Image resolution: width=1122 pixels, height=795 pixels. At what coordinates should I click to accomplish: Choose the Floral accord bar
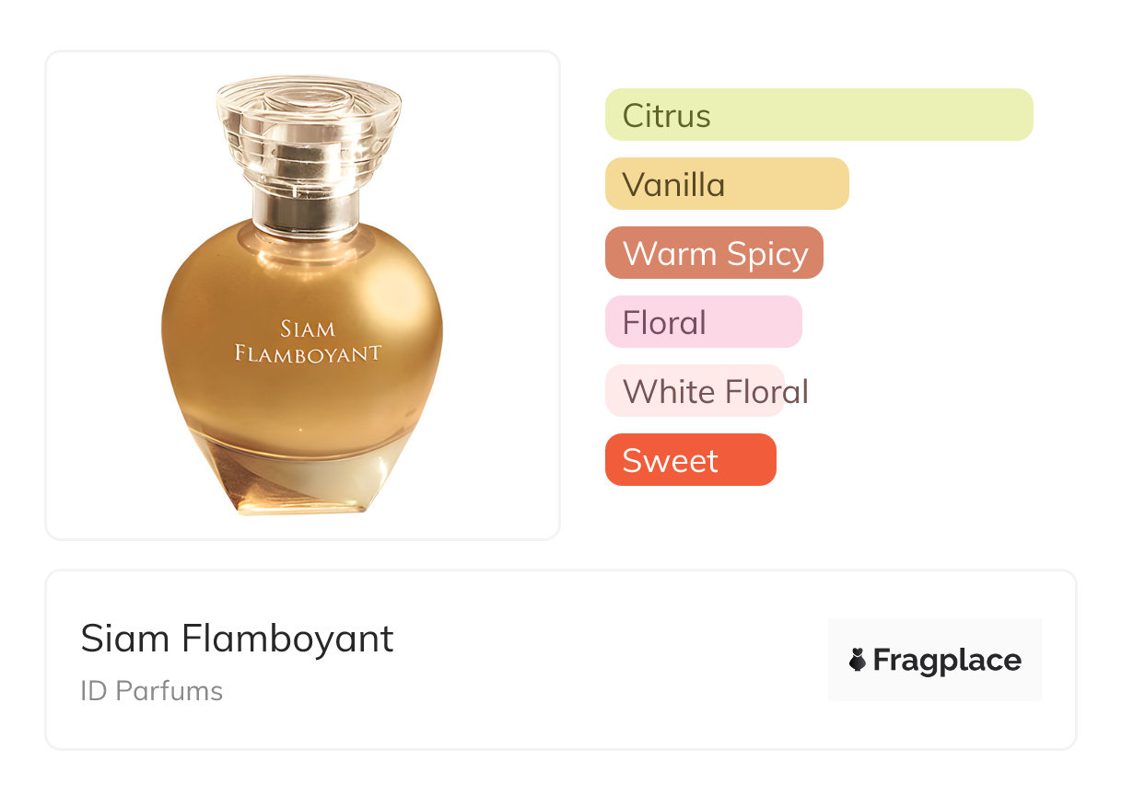pyautogui.click(x=704, y=322)
